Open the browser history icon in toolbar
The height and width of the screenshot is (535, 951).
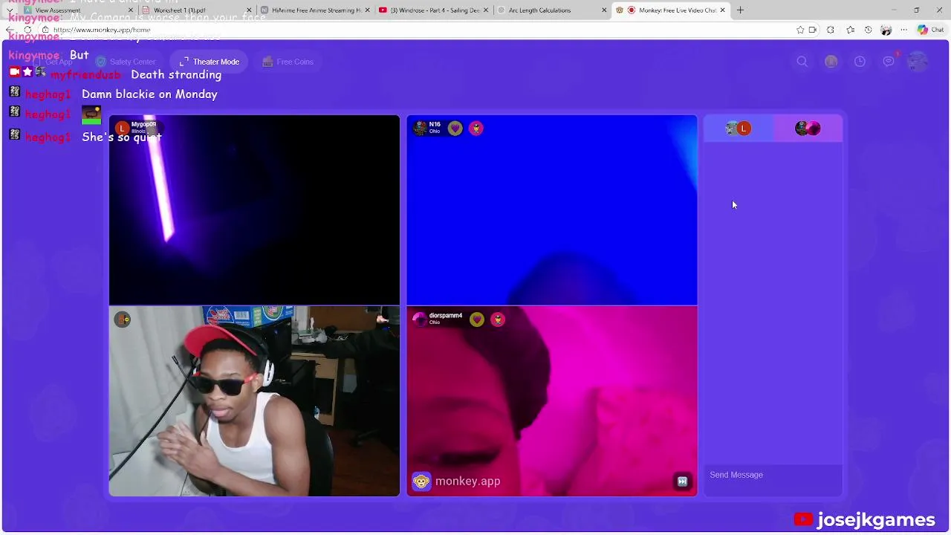click(868, 30)
